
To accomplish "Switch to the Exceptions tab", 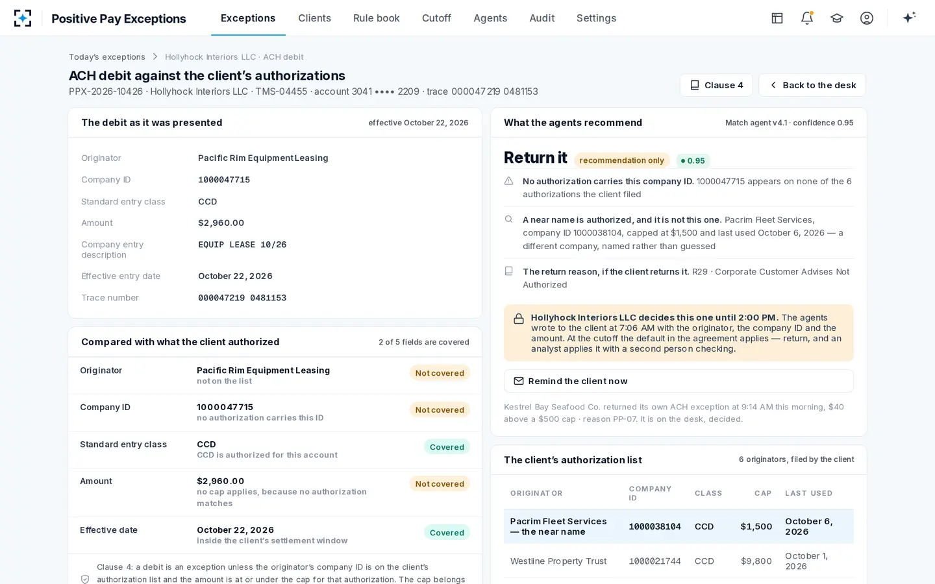I will [x=248, y=18].
